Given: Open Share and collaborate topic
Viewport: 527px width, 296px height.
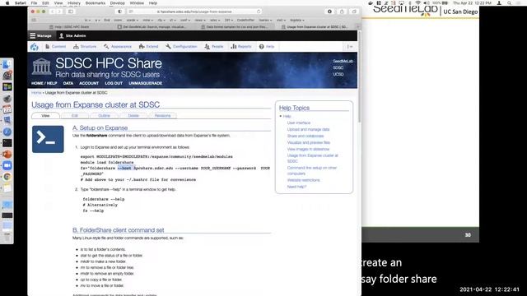Looking at the screenshot, I should click(x=305, y=136).
